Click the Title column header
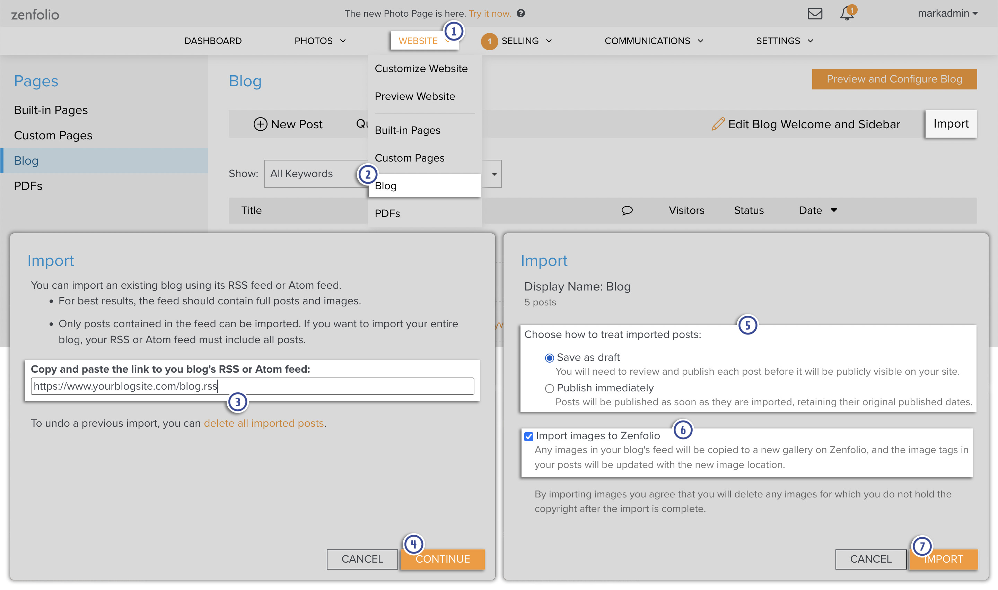 [251, 210]
